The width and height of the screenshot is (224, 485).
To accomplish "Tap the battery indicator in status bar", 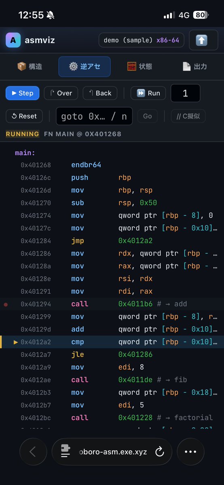I will click(x=201, y=15).
